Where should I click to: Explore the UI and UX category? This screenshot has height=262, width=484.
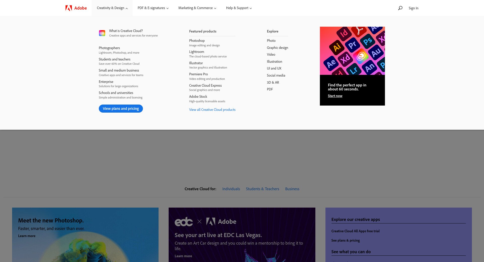tap(274, 68)
